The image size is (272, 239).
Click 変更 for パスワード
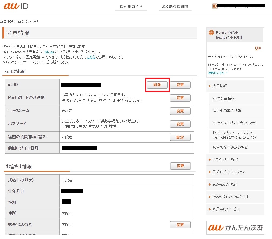(x=180, y=124)
